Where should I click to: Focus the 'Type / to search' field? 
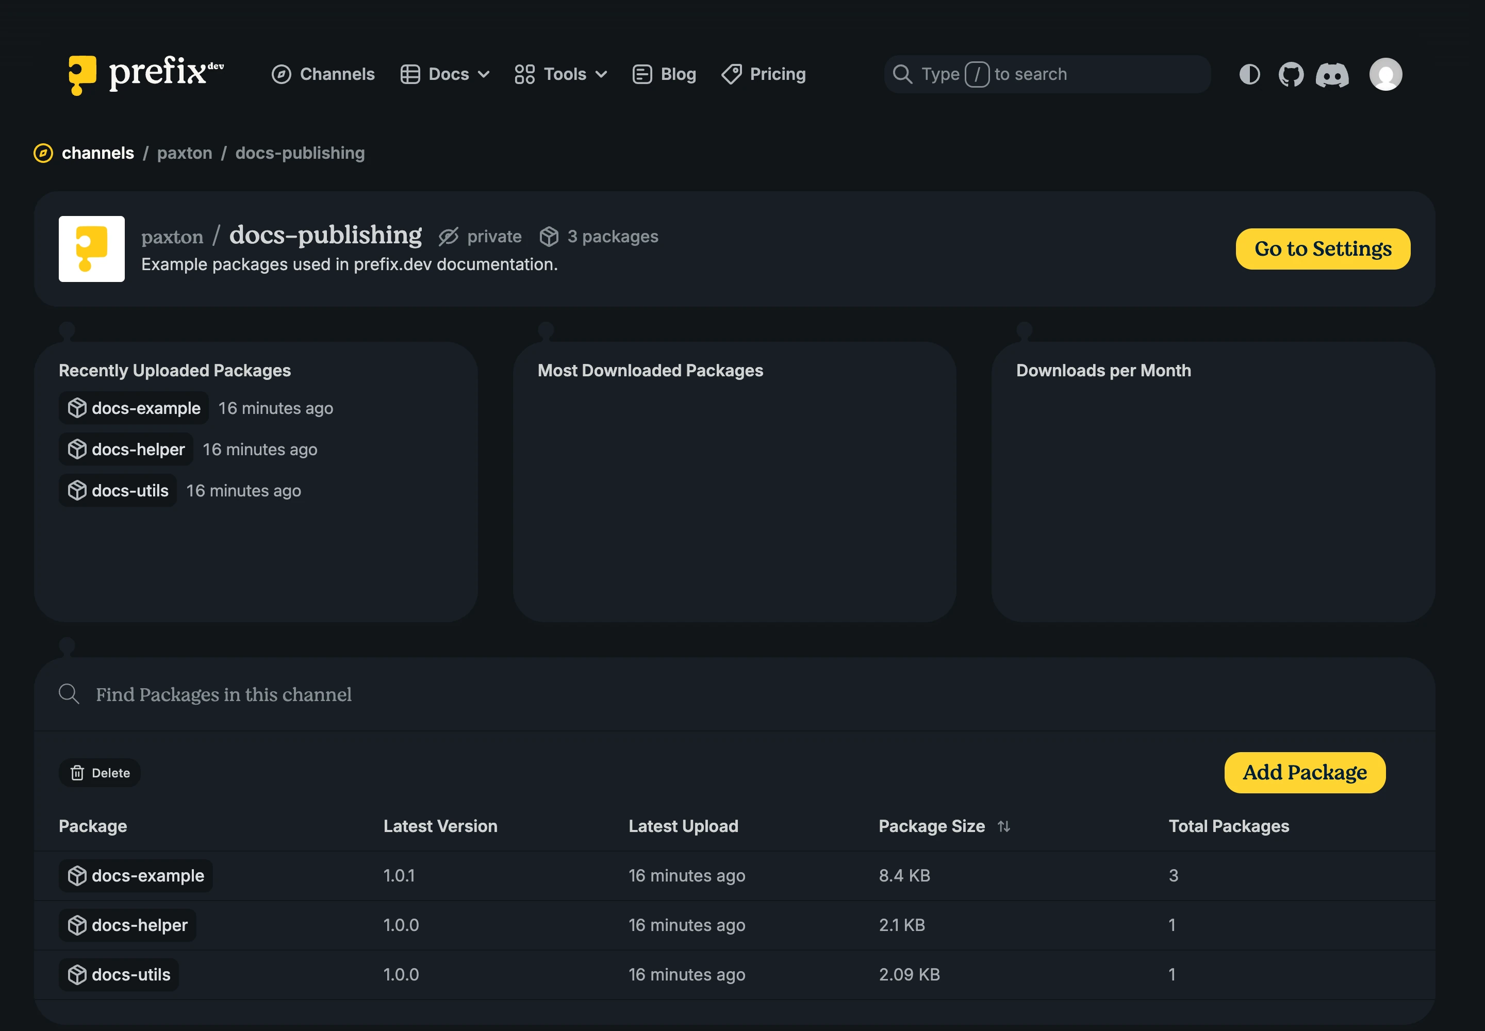pyautogui.click(x=1047, y=74)
